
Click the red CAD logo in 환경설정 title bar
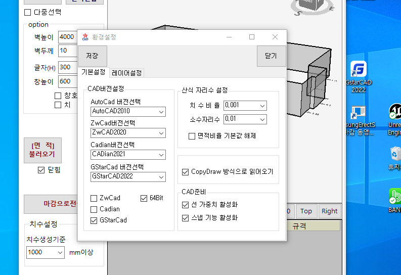pos(85,37)
